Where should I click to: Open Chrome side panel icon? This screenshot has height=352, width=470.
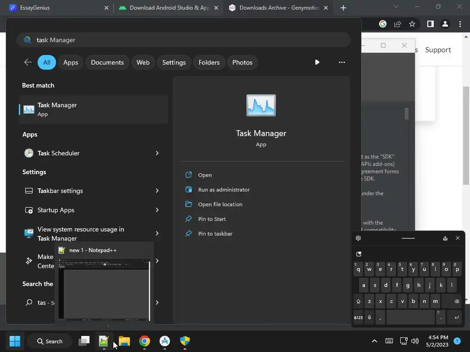tap(430, 24)
